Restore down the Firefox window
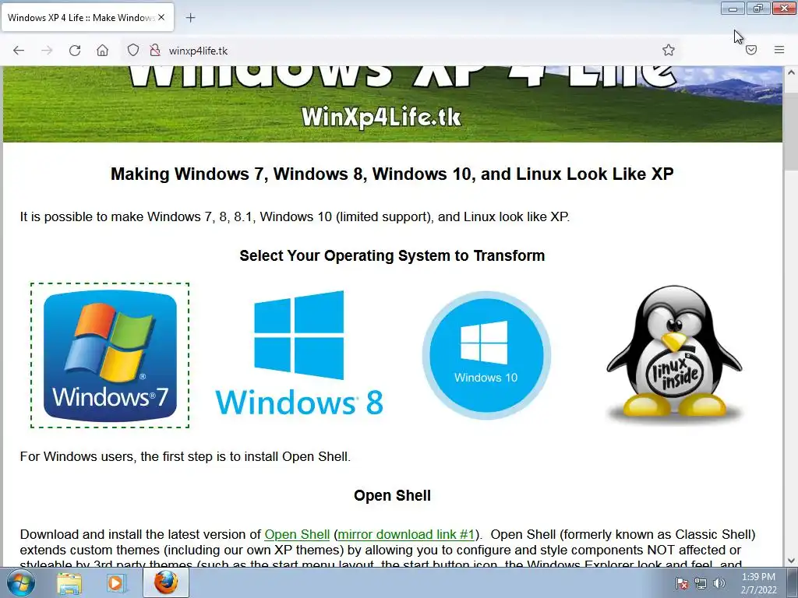 758,8
